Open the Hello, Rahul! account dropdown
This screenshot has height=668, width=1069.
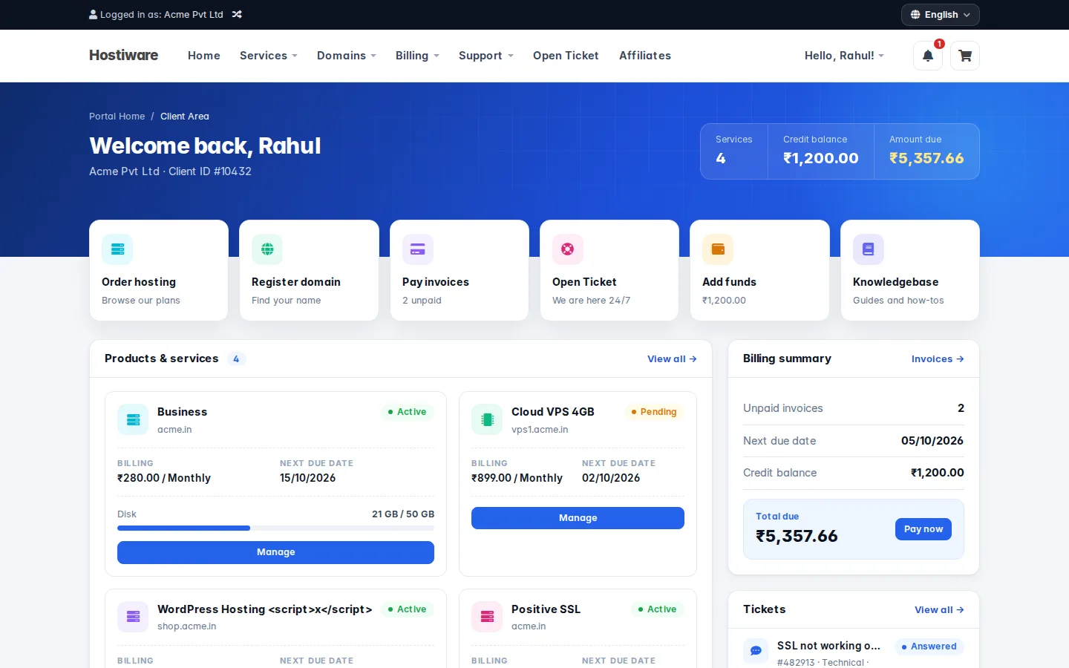[844, 56]
